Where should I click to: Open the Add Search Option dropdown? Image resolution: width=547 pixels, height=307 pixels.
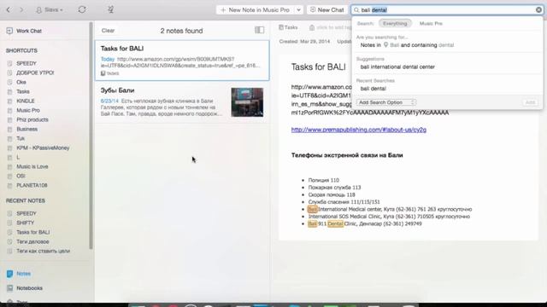tap(386, 102)
